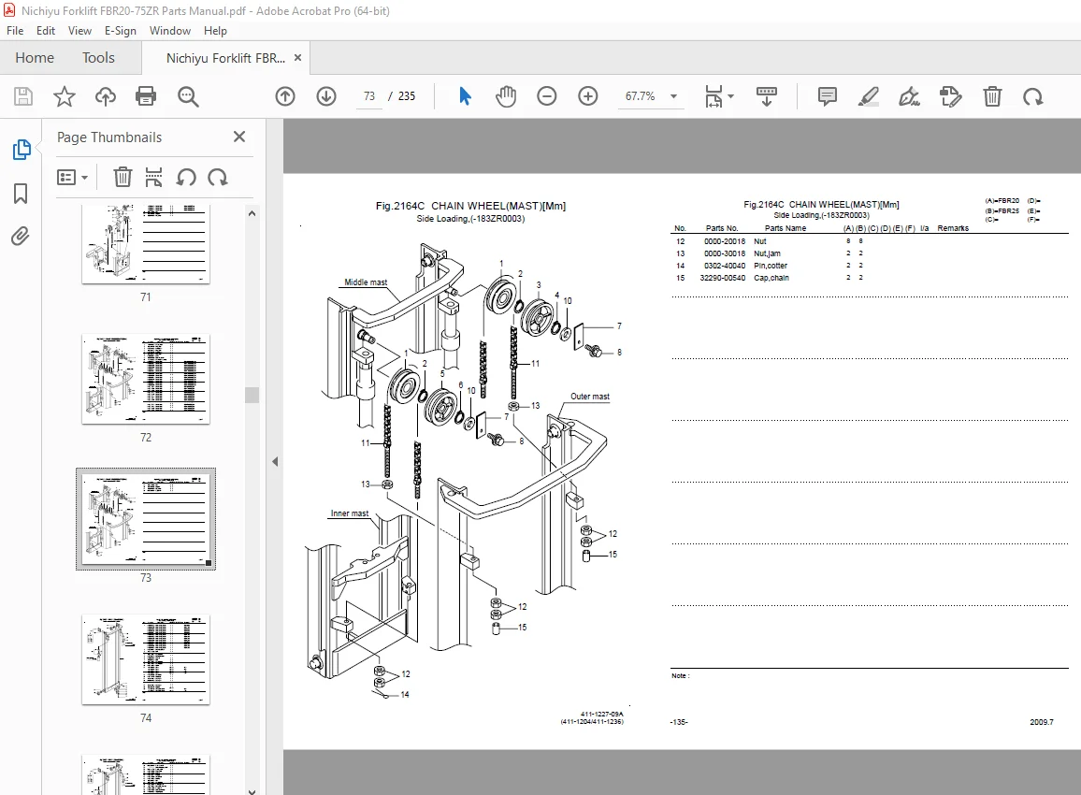Save the PDF file
Screen dimensions: 1081x795
23,96
